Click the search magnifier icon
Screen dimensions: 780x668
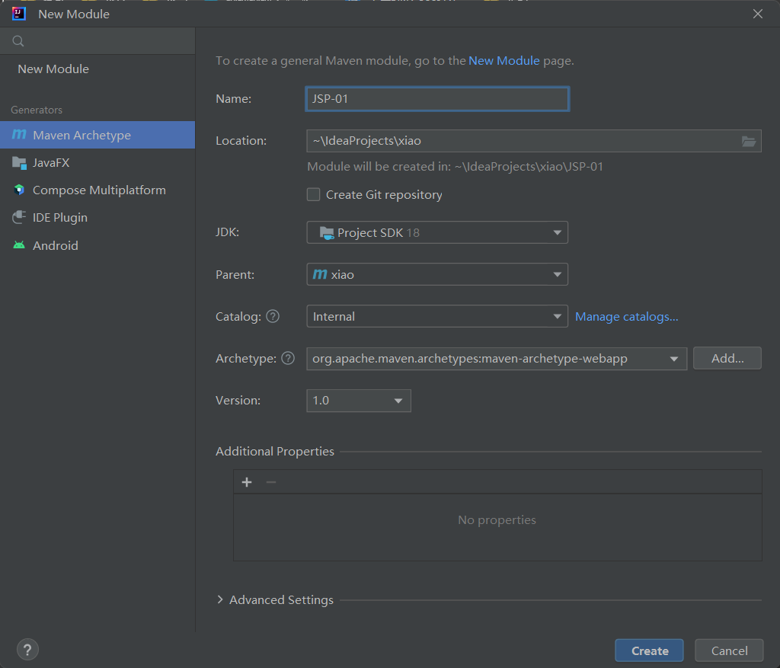(18, 41)
